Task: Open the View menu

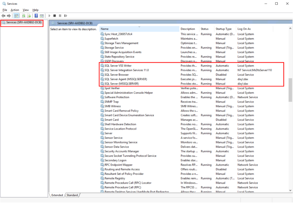Action: [x=26, y=10]
